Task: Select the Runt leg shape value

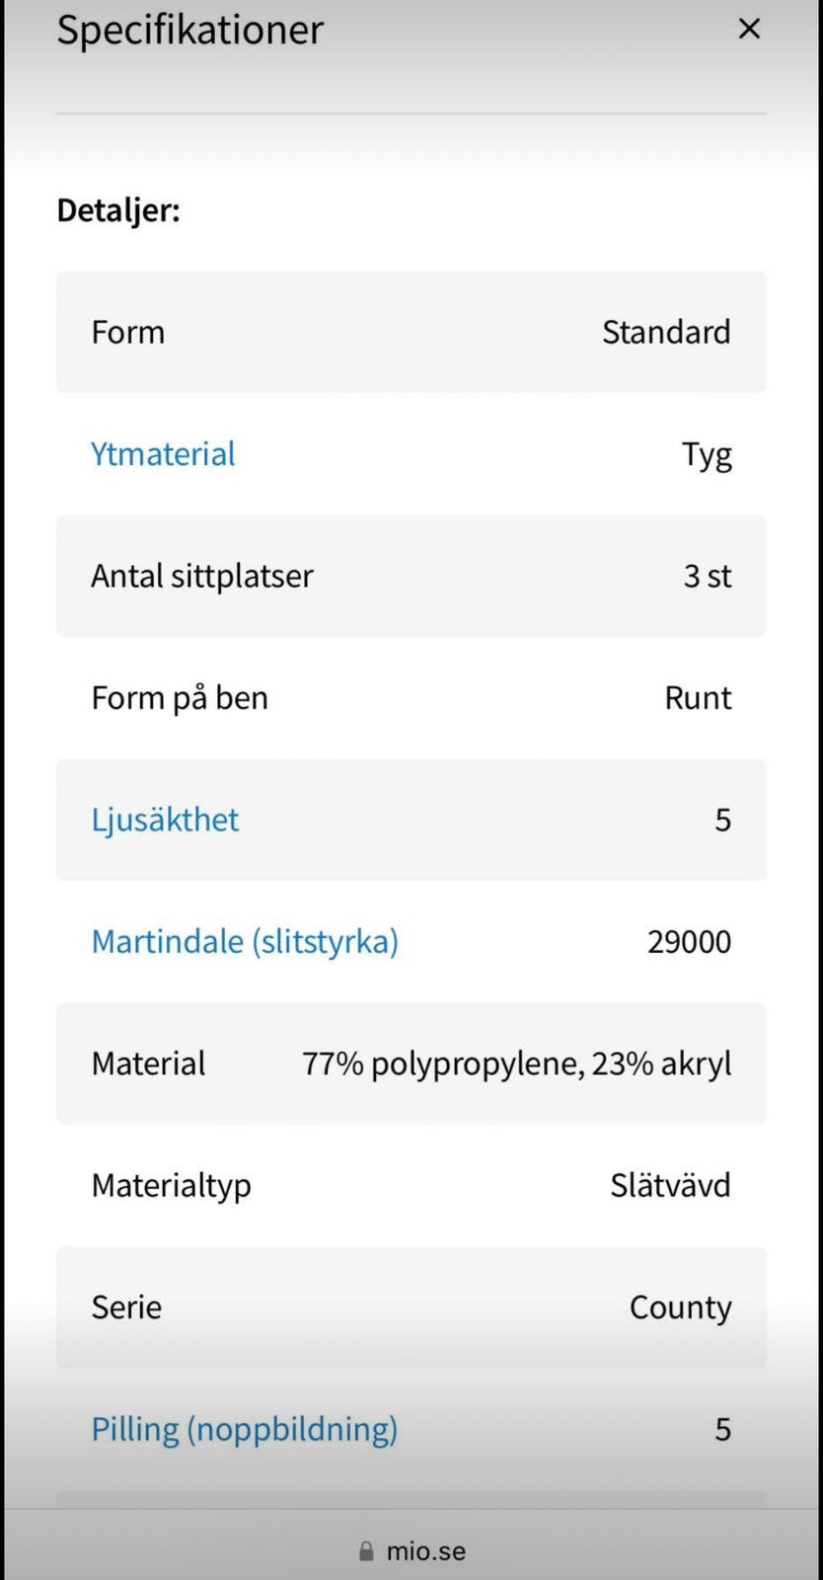Action: point(698,698)
